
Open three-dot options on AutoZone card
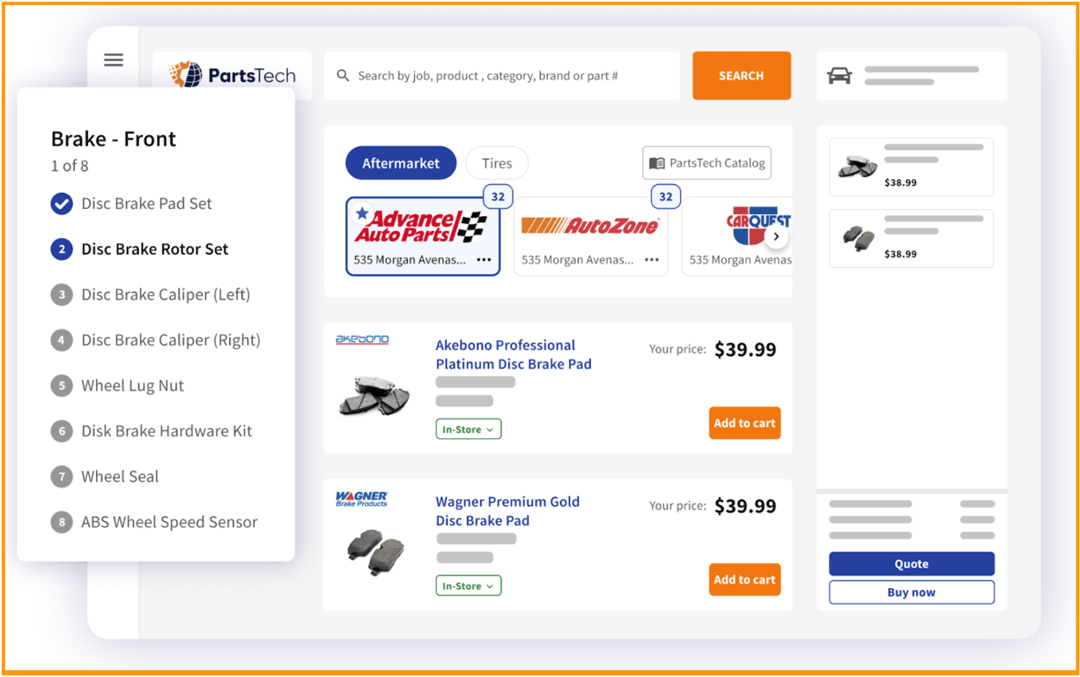pos(652,260)
